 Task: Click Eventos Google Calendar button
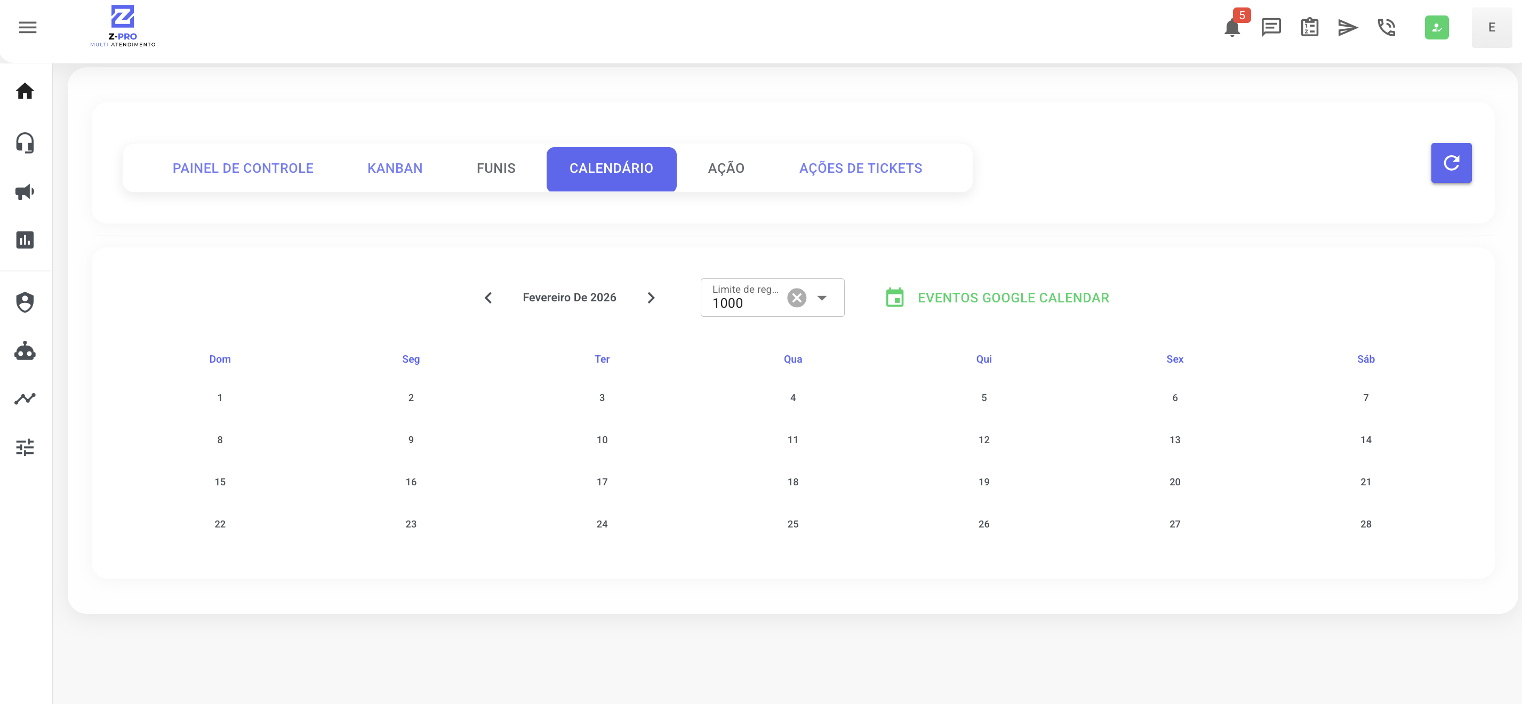pos(997,298)
